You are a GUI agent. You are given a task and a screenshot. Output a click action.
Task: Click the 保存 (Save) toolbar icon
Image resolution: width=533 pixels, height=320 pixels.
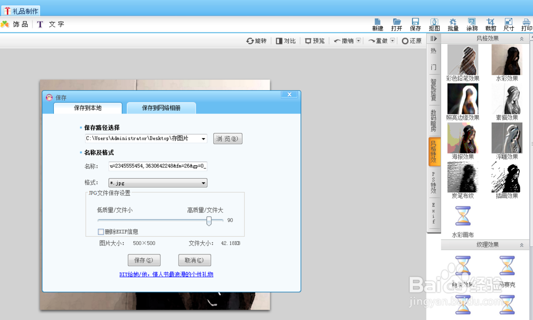point(415,25)
